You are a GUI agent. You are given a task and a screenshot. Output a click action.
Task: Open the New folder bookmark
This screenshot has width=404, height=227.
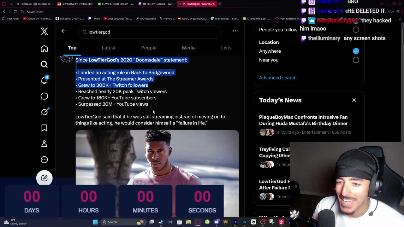click(x=11, y=19)
